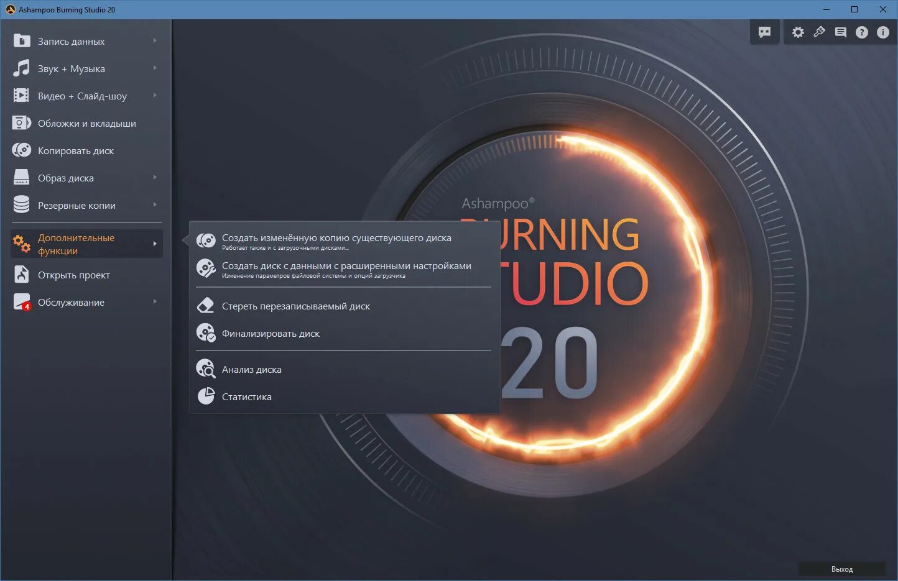This screenshot has height=581, width=898.
Task: Click the eraser icon for Стереть диск
Action: pyautogui.click(x=206, y=306)
